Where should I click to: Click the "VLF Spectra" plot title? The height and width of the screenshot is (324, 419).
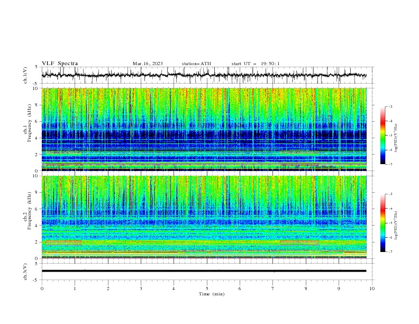tap(60, 64)
